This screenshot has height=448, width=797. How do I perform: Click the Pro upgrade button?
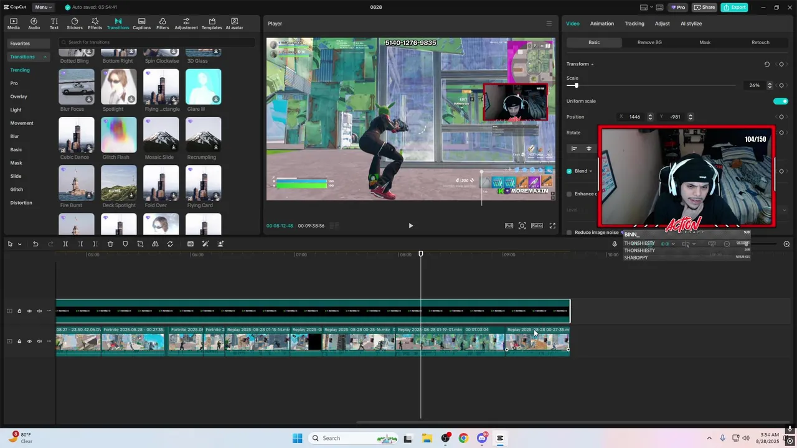[x=678, y=7]
